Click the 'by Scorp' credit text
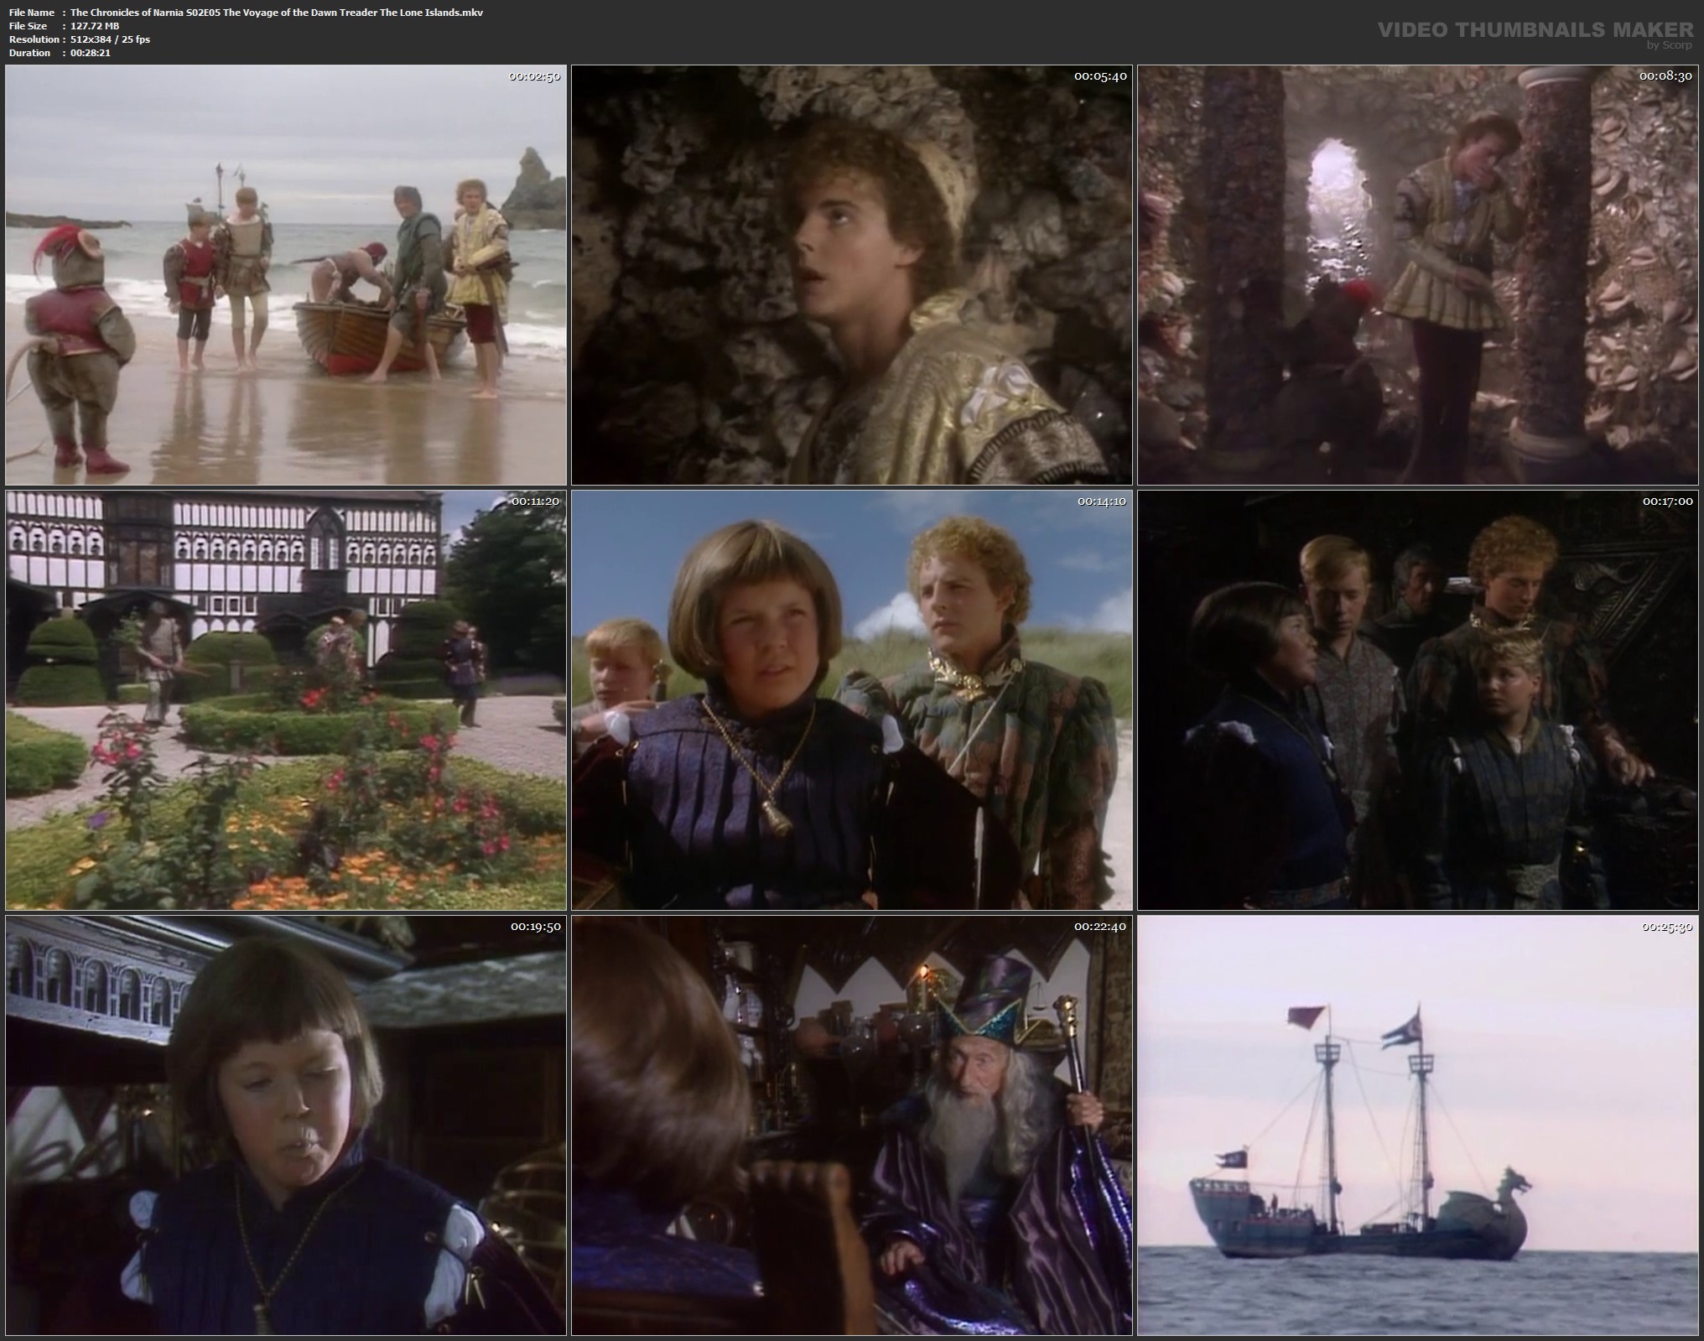The image size is (1704, 1341). pyautogui.click(x=1670, y=45)
